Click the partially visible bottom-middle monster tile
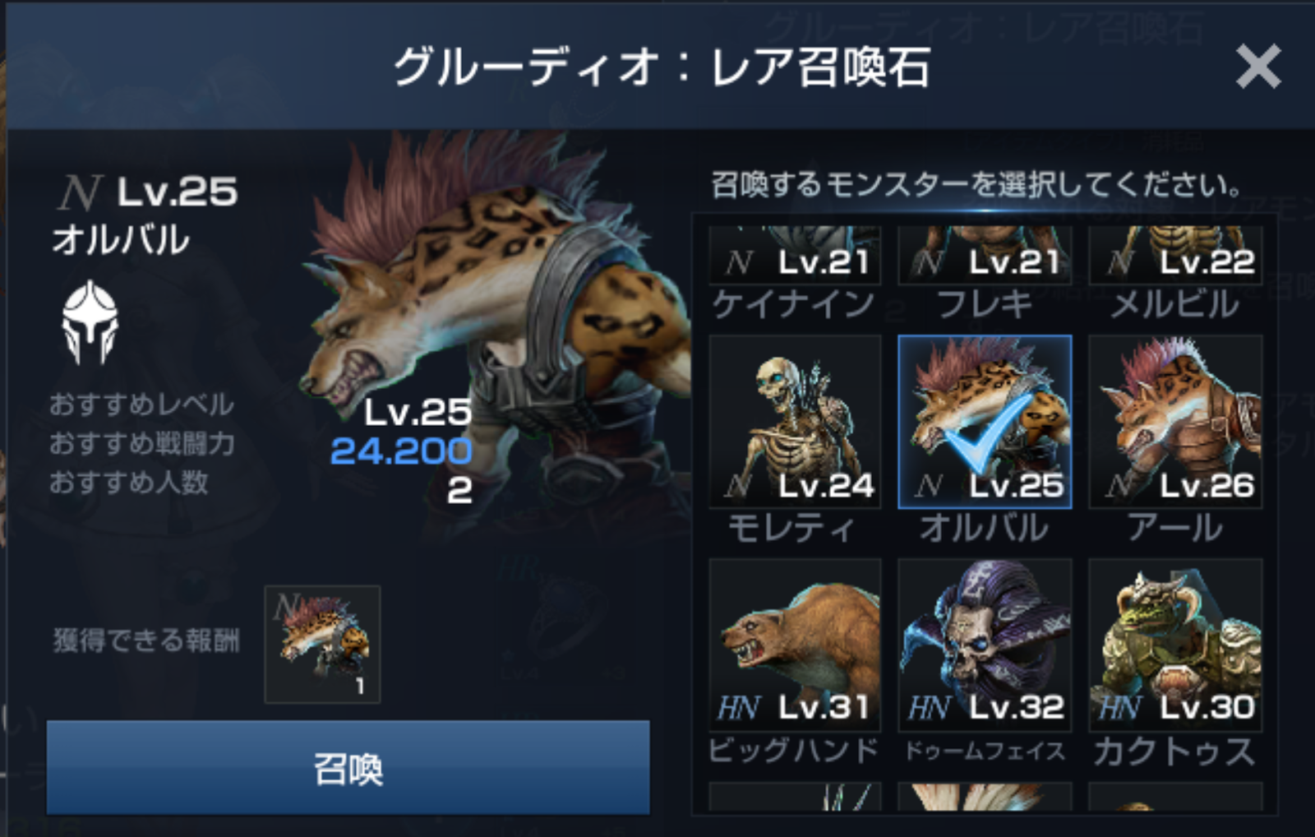This screenshot has height=837, width=1315. click(x=985, y=797)
